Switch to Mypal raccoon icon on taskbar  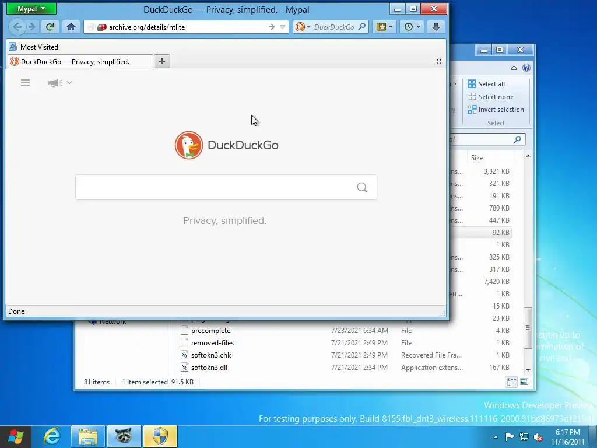point(124,436)
